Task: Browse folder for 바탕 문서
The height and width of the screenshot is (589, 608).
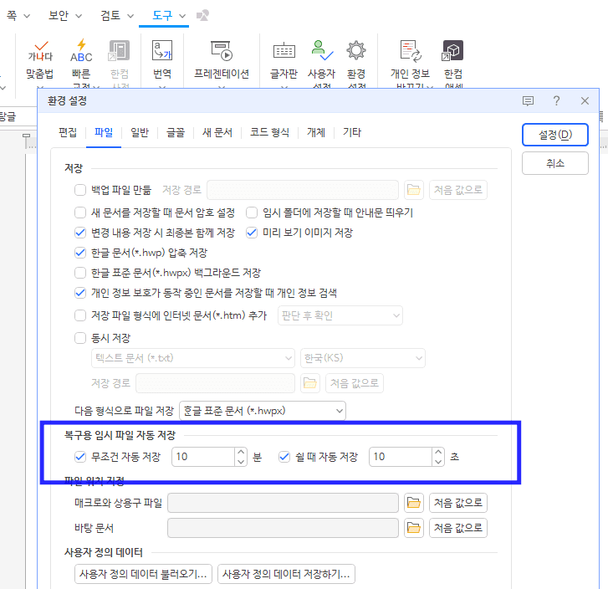Action: [x=414, y=528]
